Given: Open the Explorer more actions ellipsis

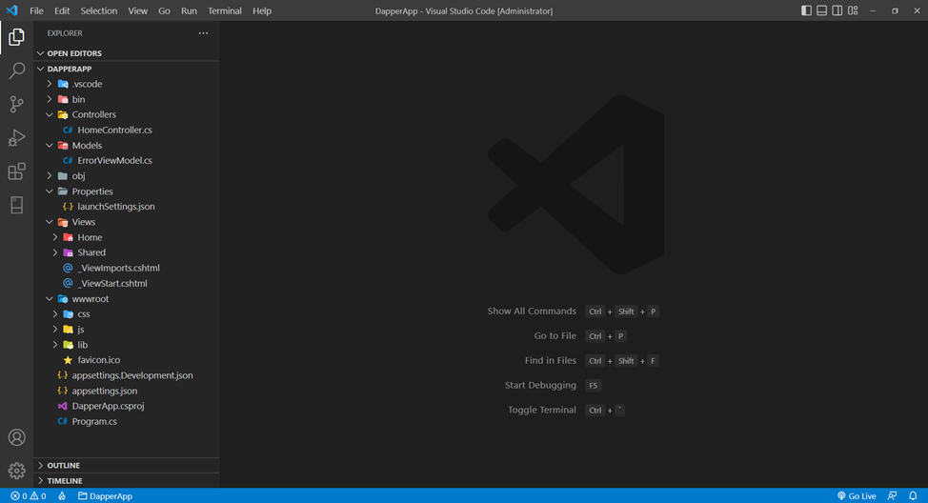Looking at the screenshot, I should tap(203, 33).
